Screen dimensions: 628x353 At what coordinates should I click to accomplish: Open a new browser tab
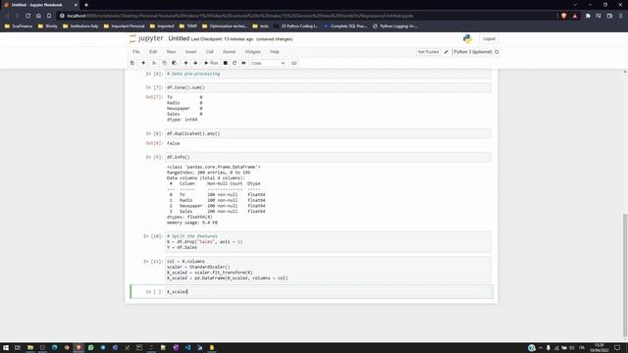coord(86,5)
